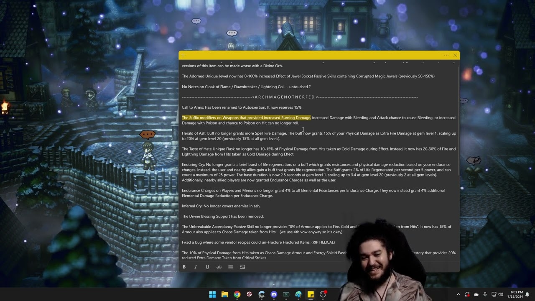Viewport: 535px width, 301px height.
Task: Open the Windows Start menu
Action: [212, 294]
